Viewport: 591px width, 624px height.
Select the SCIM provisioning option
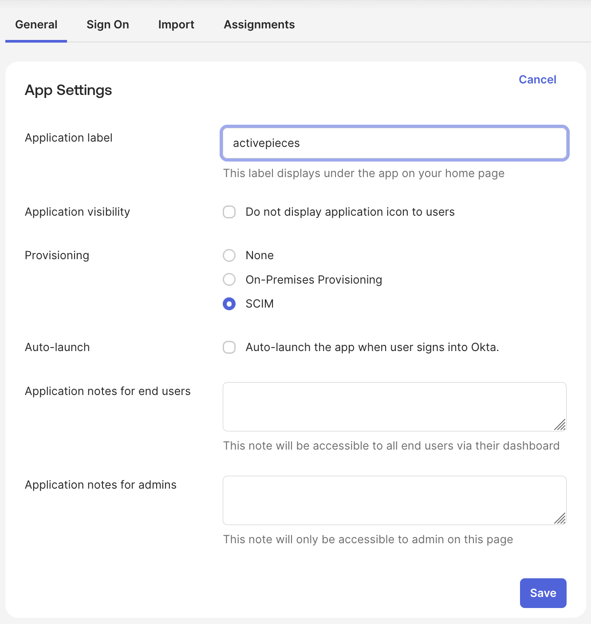(x=229, y=304)
